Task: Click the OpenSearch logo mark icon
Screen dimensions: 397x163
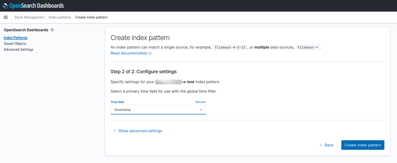Action: [x=5, y=6]
